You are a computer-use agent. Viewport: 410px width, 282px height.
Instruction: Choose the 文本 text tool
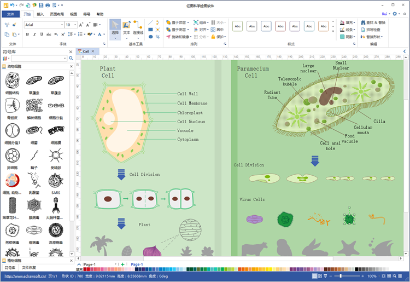126,27
